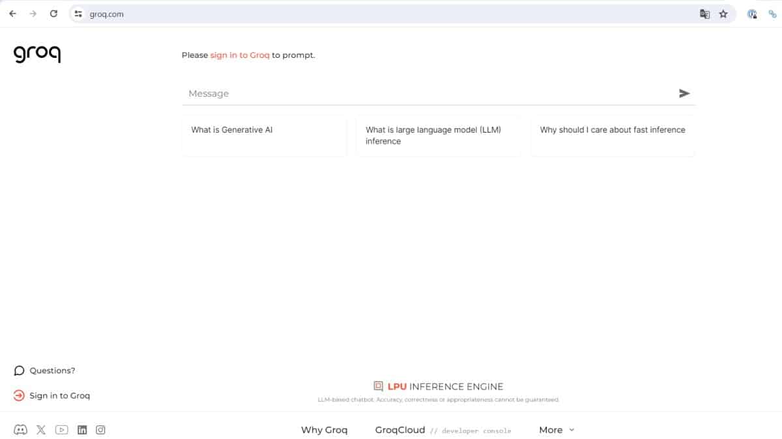Image resolution: width=782 pixels, height=439 pixels.
Task: Select 'What is Generative AI' prompt
Action: [x=264, y=135]
